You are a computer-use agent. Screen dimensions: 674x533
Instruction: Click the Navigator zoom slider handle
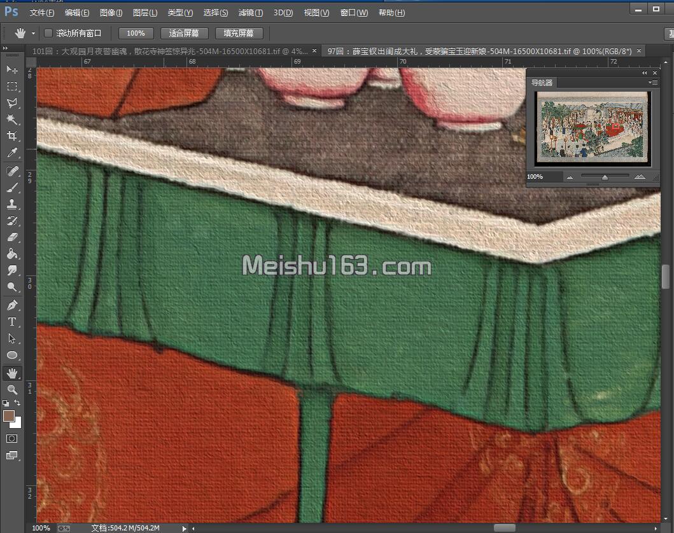coord(605,177)
